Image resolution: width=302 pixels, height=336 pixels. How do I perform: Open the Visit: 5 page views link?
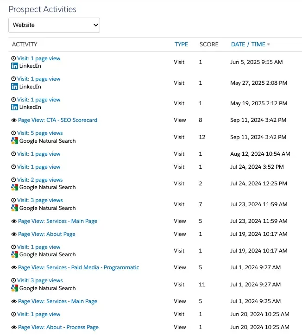[x=40, y=133]
